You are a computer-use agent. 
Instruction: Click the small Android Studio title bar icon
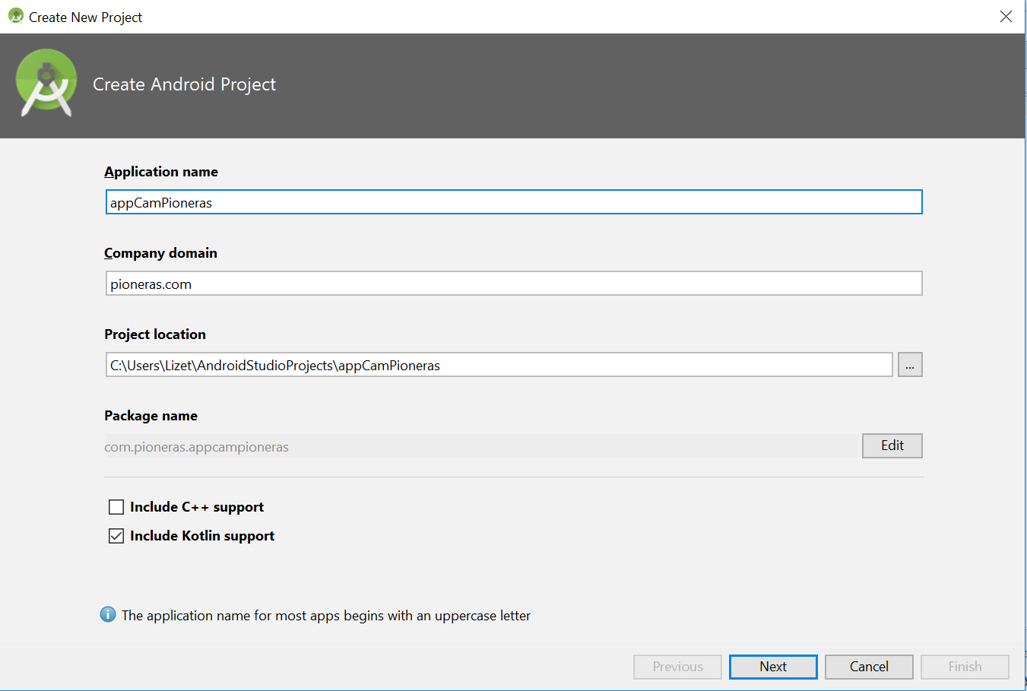click(15, 16)
